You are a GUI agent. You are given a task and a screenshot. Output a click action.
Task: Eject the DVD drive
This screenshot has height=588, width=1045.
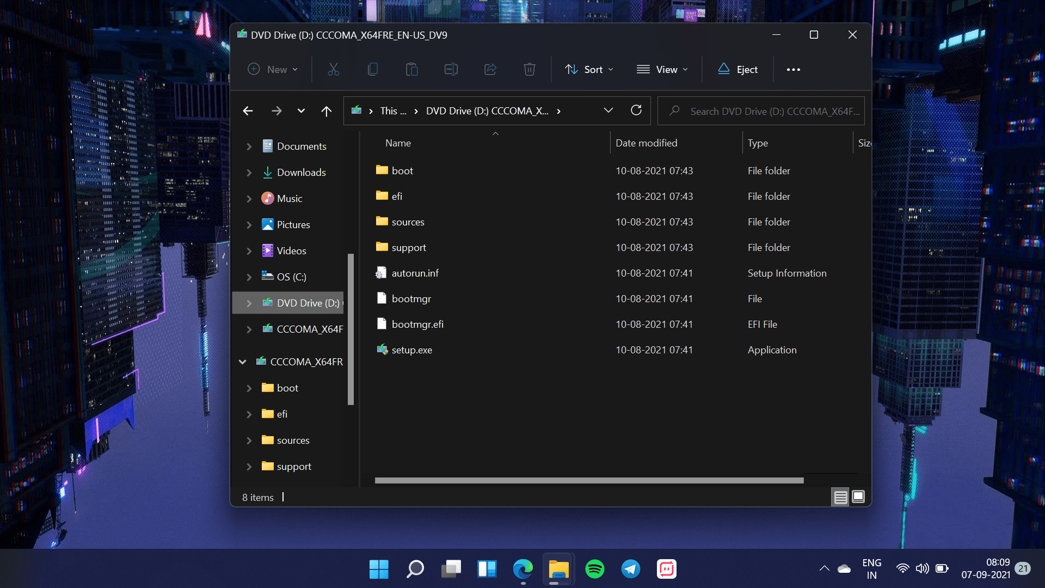(738, 70)
